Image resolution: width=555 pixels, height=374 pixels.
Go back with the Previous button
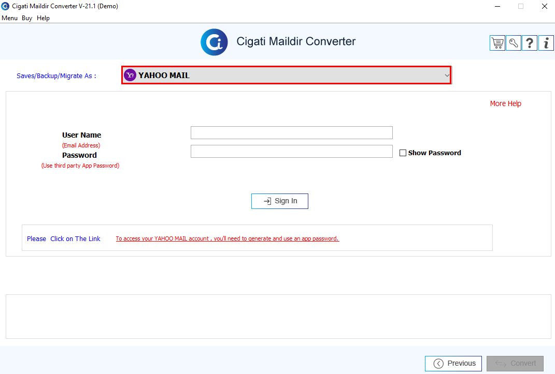point(453,364)
